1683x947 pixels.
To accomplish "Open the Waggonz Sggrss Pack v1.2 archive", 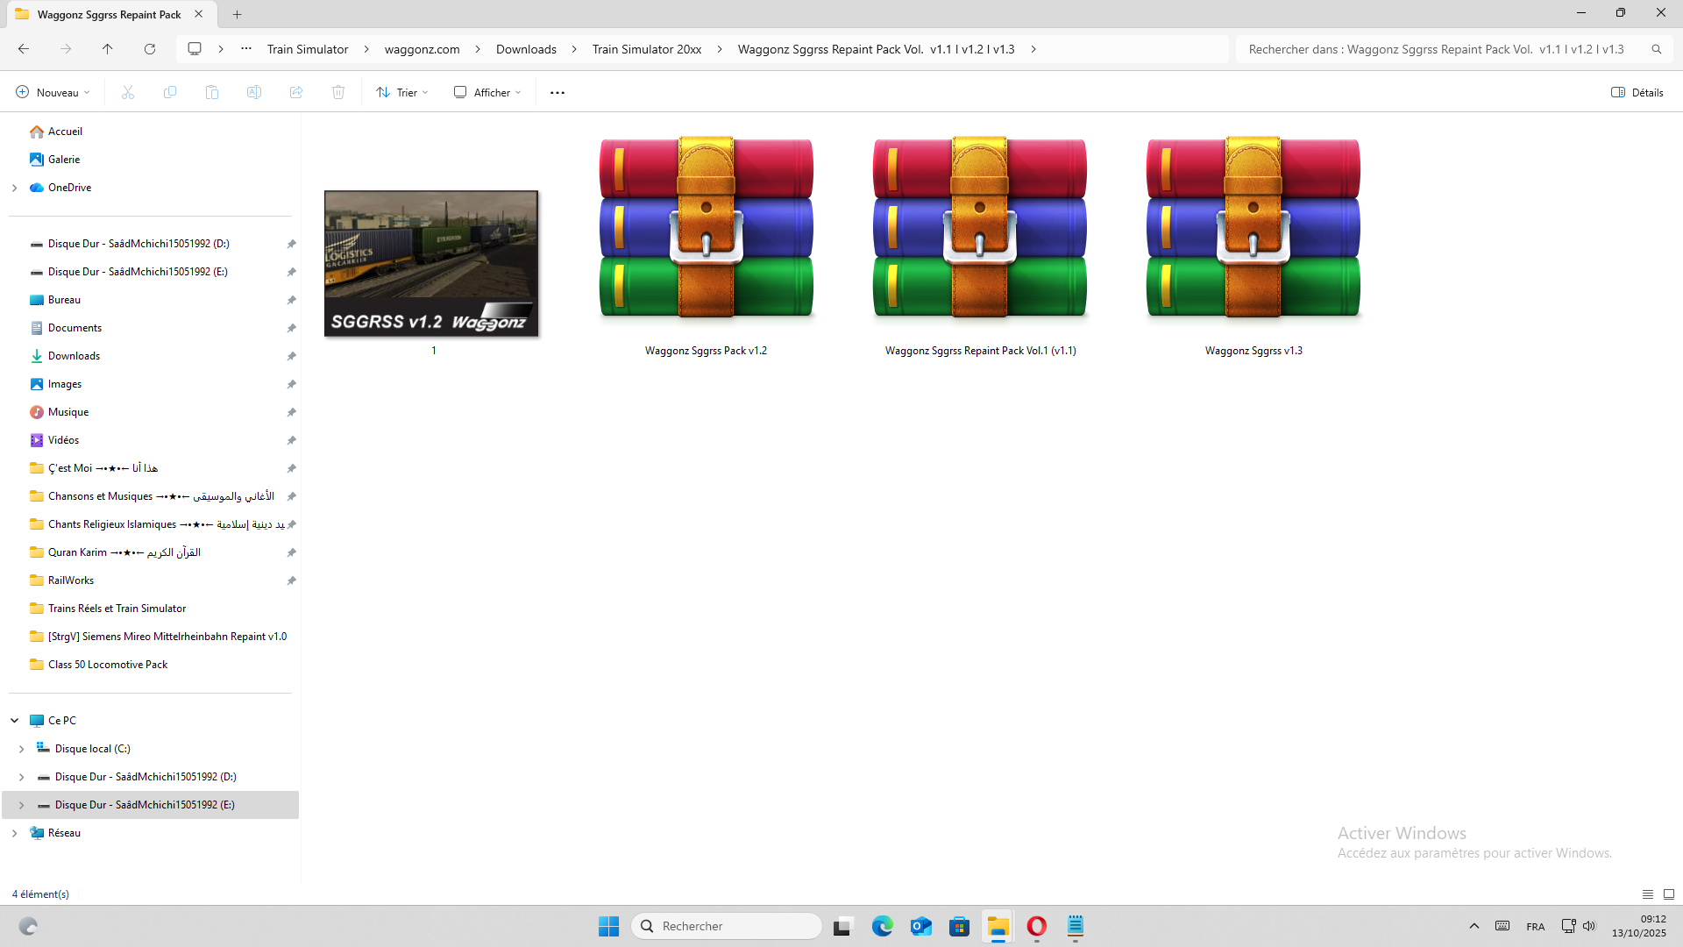I will (x=706, y=228).
